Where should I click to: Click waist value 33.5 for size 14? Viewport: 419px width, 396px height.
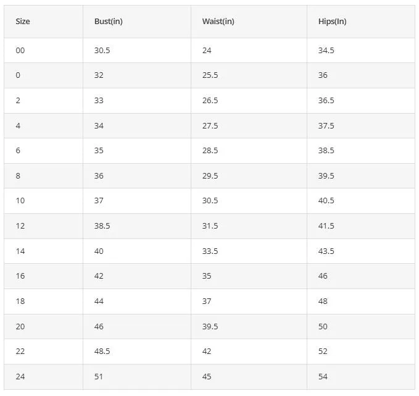pyautogui.click(x=210, y=251)
